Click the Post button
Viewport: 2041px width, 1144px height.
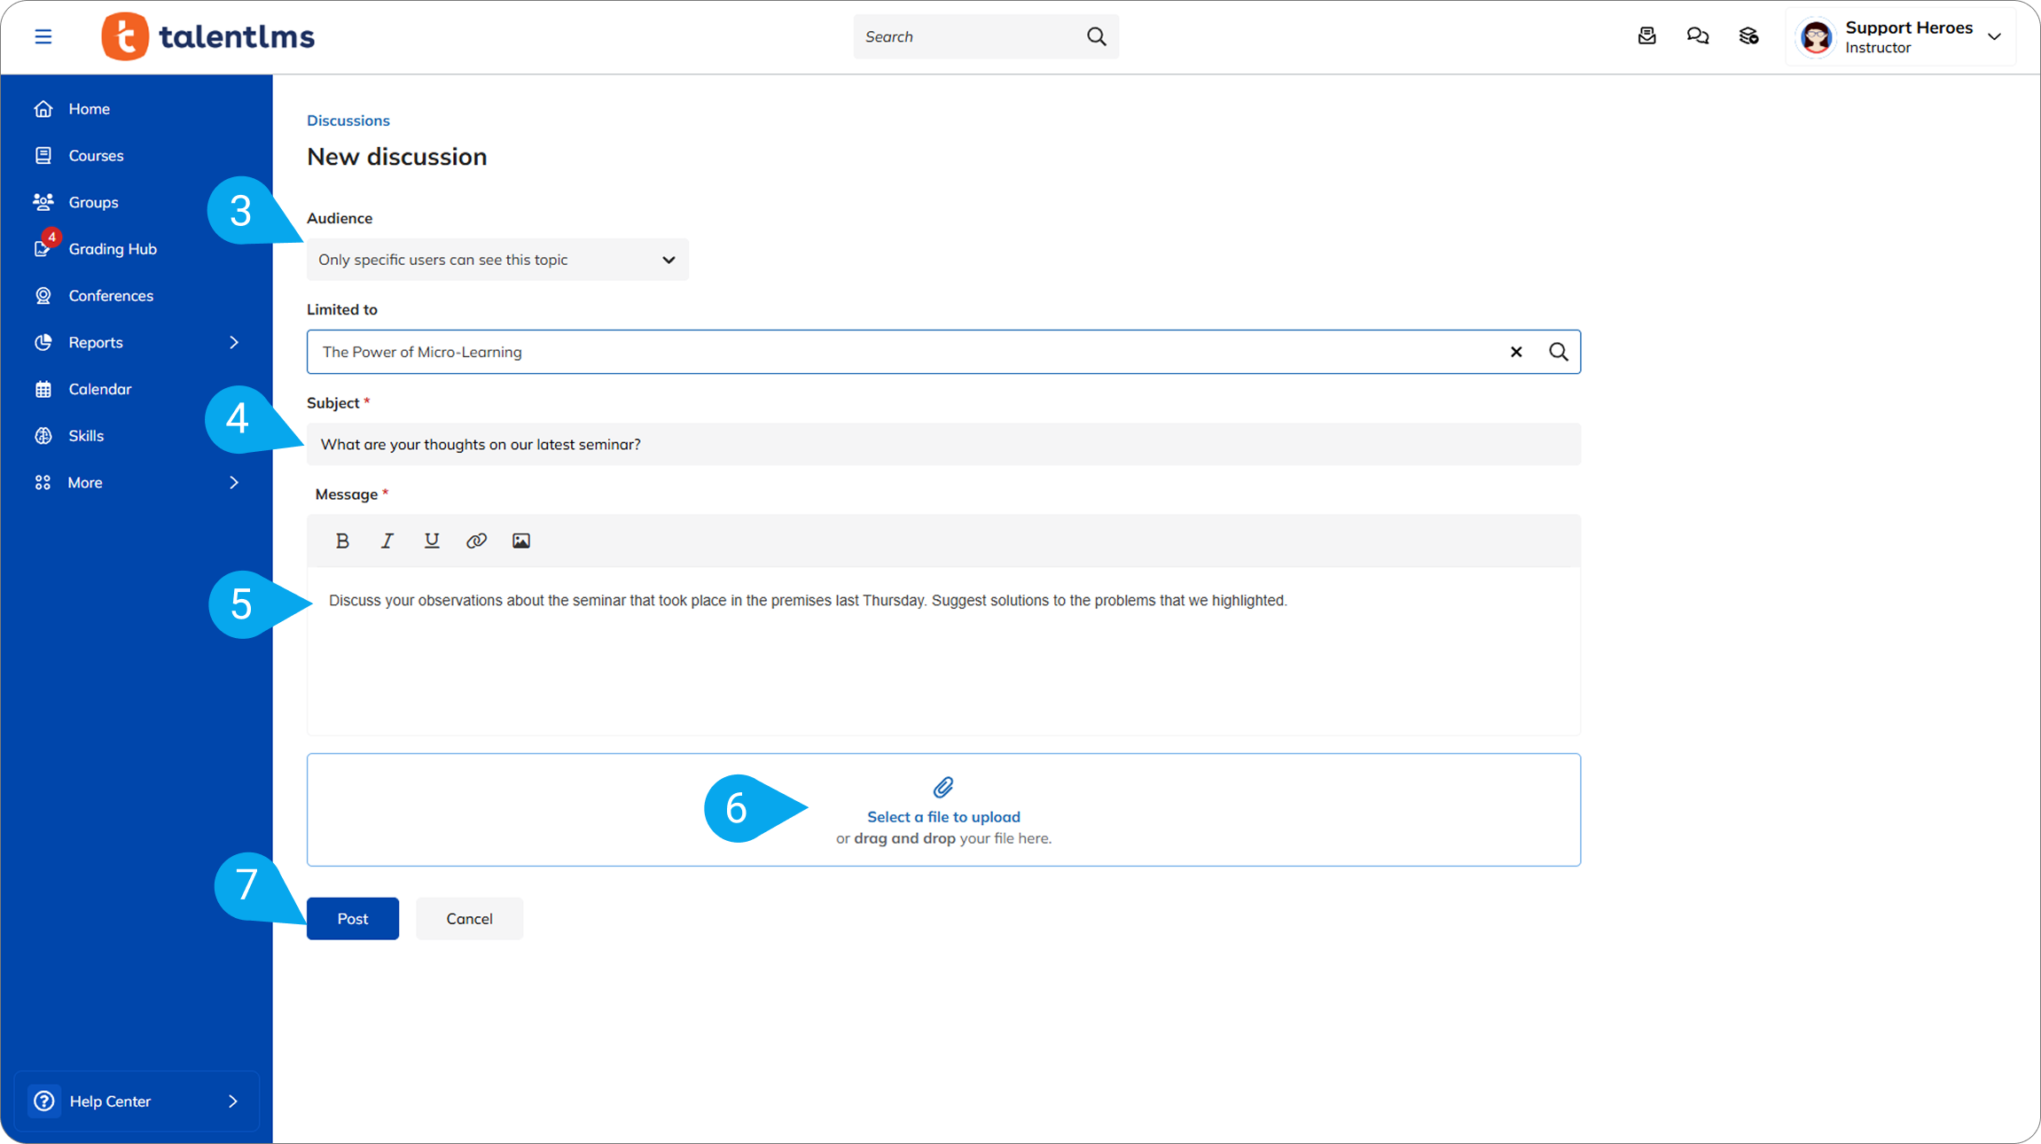tap(353, 919)
